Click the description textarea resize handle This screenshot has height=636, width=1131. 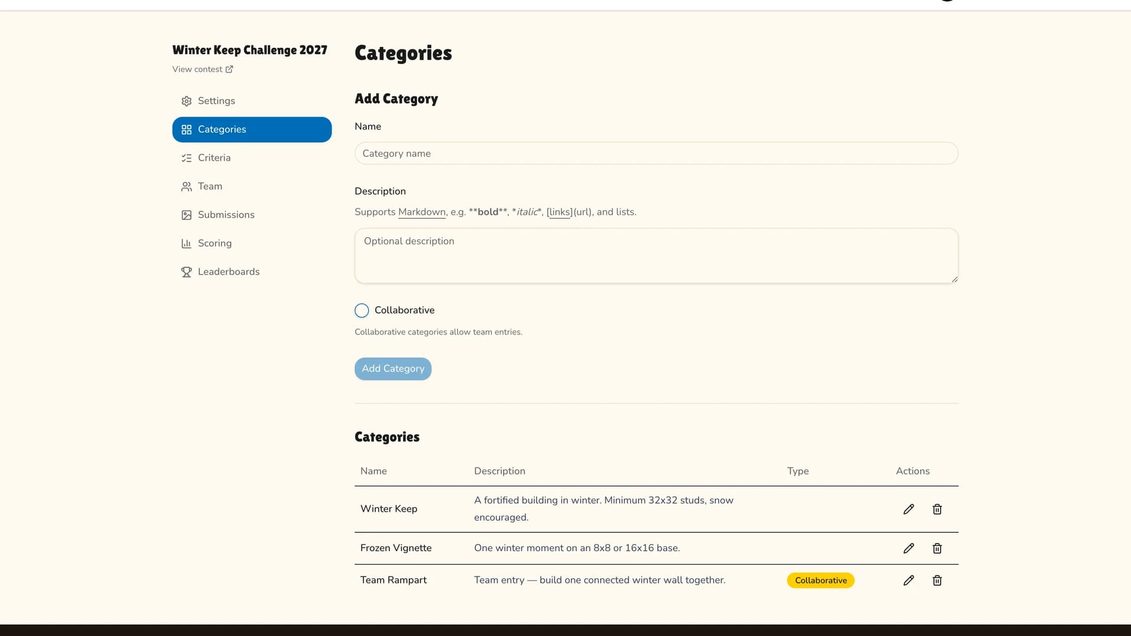coord(954,279)
